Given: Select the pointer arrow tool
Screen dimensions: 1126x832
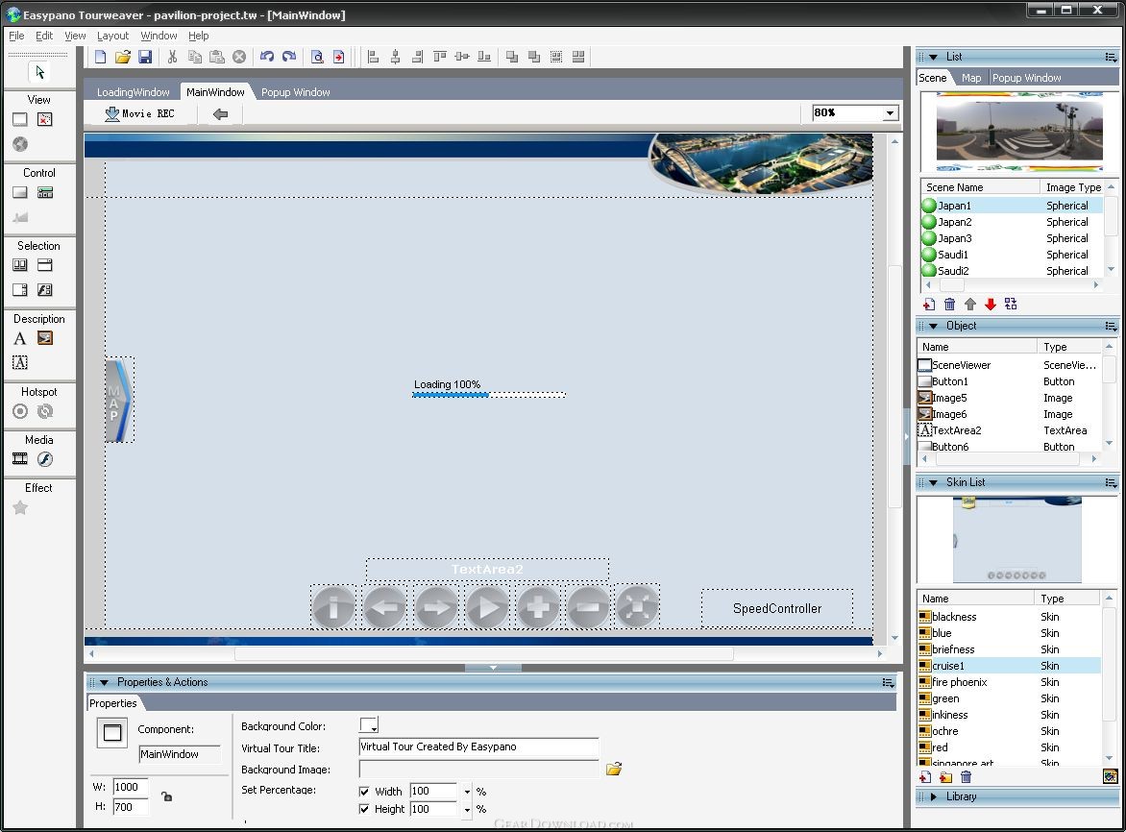Looking at the screenshot, I should [x=39, y=72].
